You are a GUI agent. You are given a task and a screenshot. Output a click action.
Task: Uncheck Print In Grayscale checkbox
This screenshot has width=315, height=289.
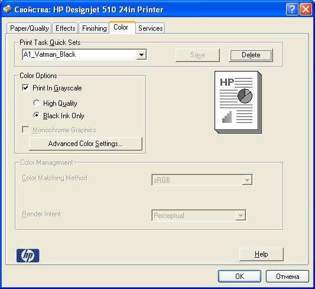click(26, 88)
